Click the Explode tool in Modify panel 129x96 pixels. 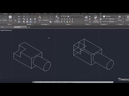coord(35,19)
